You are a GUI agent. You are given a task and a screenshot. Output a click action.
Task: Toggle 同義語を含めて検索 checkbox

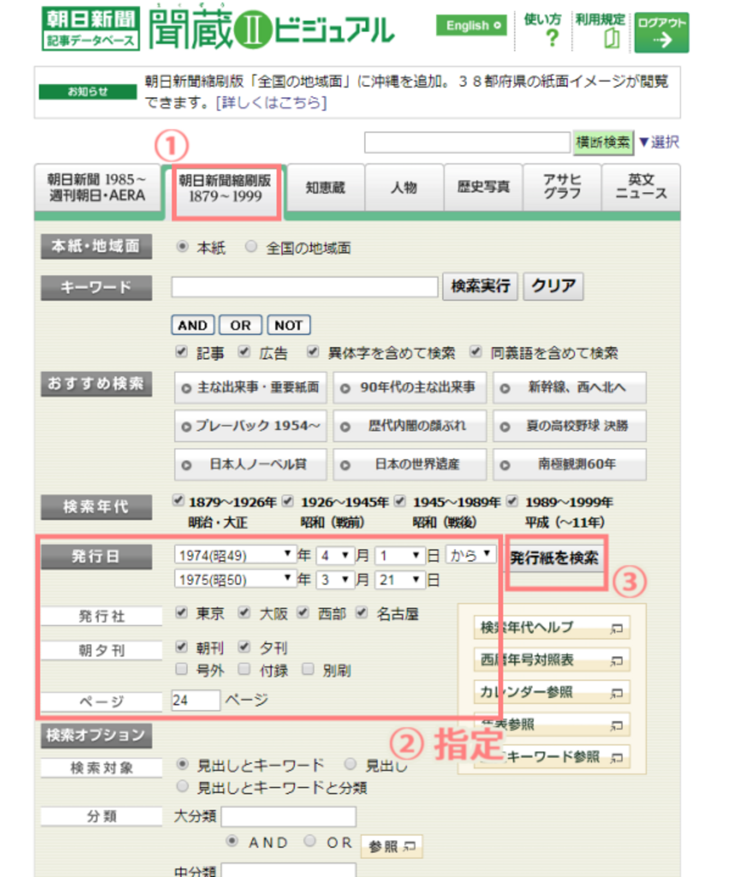click(x=476, y=352)
